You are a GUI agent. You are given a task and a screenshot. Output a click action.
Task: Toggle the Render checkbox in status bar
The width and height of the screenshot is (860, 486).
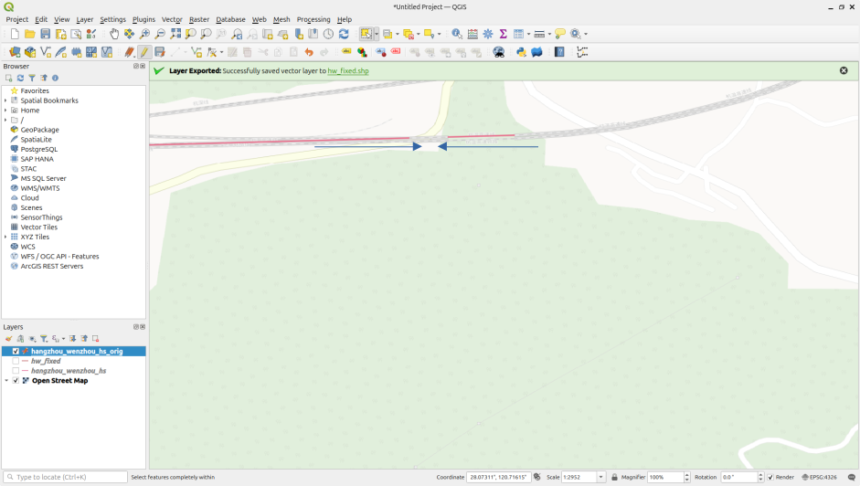[x=770, y=477]
